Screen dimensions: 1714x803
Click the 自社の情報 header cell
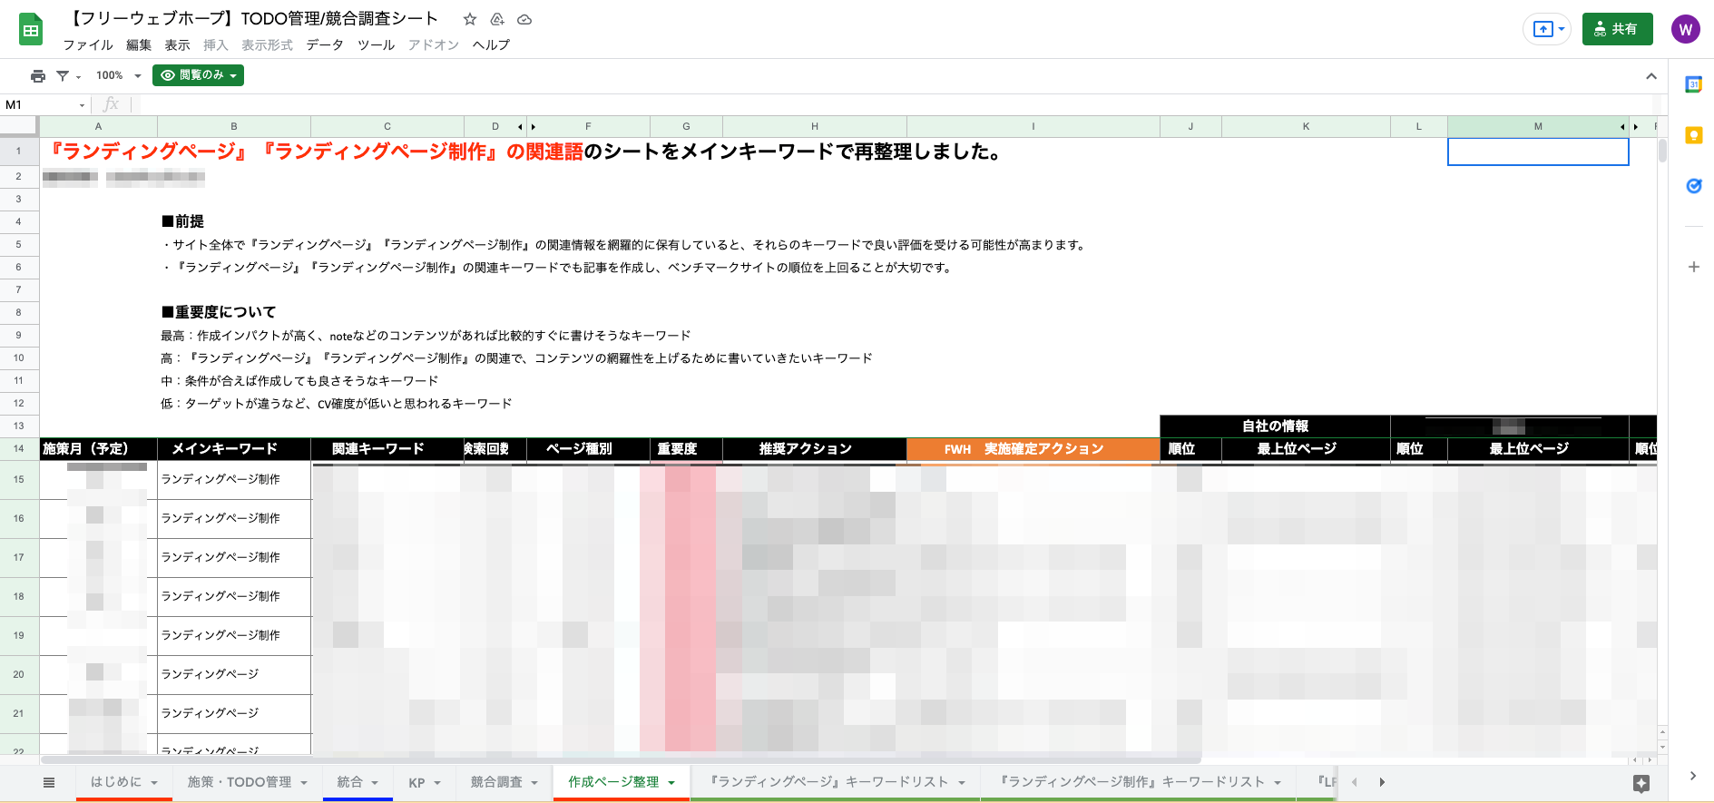pos(1275,426)
